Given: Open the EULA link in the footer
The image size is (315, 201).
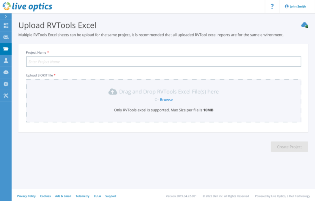Looking at the screenshot, I should pos(97,196).
